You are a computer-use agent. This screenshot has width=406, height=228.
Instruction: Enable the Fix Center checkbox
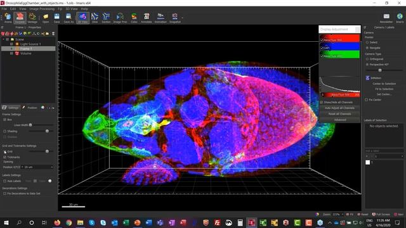(x=367, y=100)
